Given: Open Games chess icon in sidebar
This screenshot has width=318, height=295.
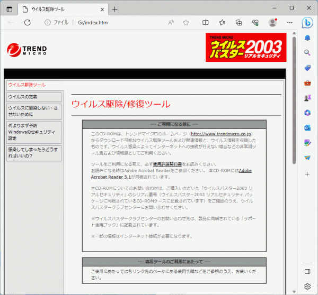Looking at the screenshot, I should (307, 98).
